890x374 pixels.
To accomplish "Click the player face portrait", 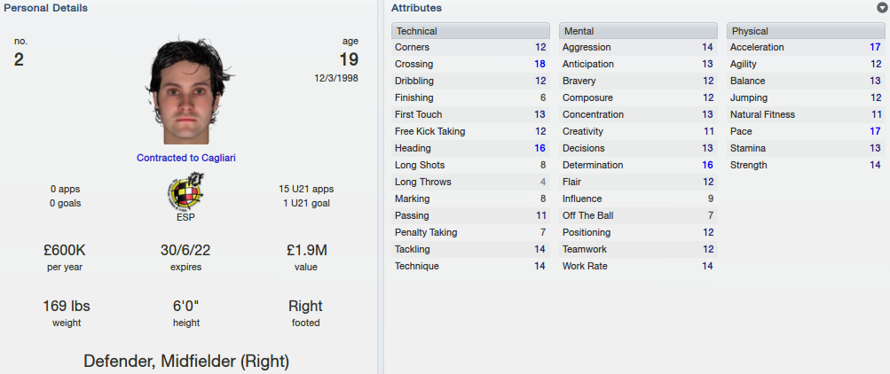I will (186, 92).
